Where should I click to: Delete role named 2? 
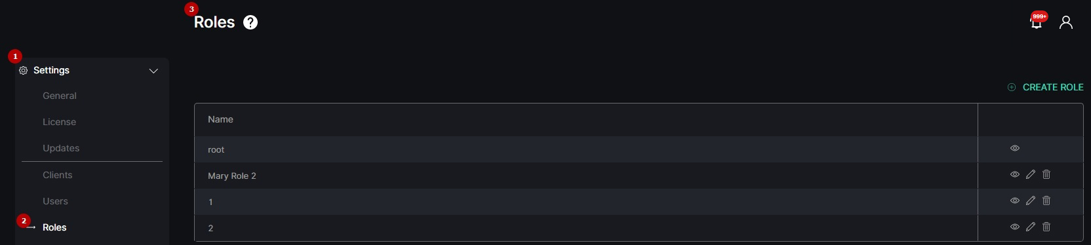click(x=1046, y=227)
